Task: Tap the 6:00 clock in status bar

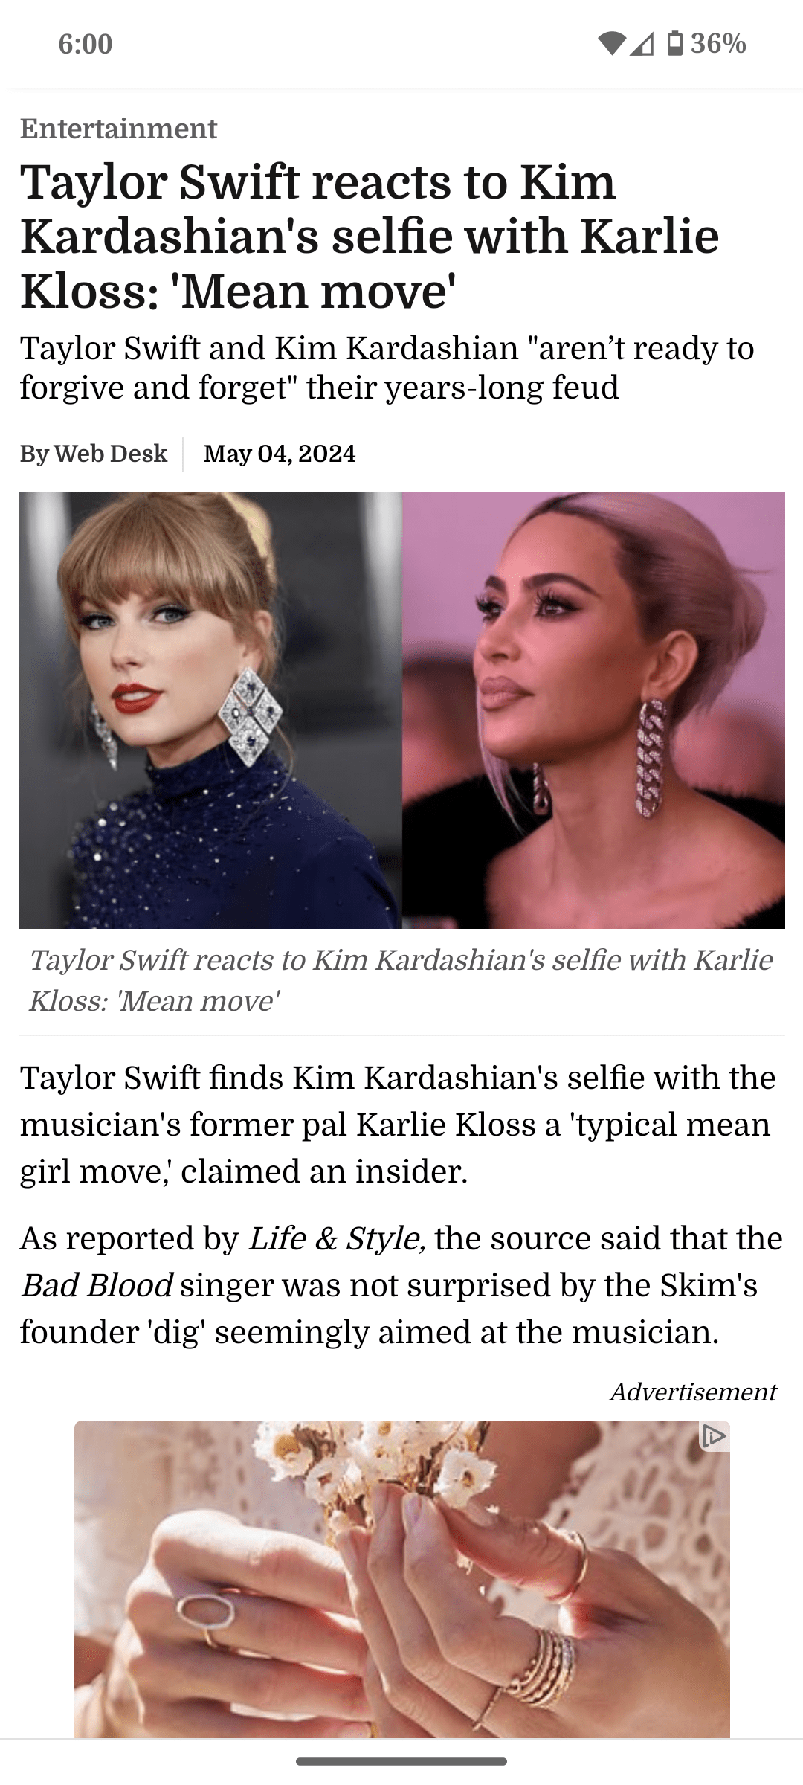Action: pyautogui.click(x=86, y=44)
